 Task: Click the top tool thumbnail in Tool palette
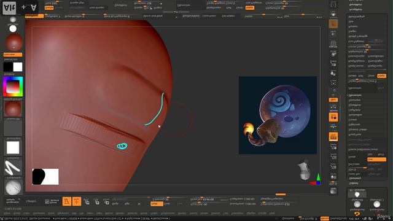click(x=357, y=194)
